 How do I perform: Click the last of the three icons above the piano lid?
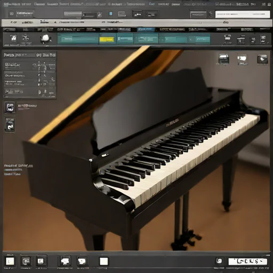point(262,59)
